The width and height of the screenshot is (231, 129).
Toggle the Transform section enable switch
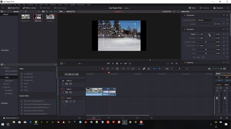tap(184, 29)
